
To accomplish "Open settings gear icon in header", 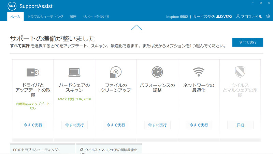I will pyautogui.click(x=268, y=16).
